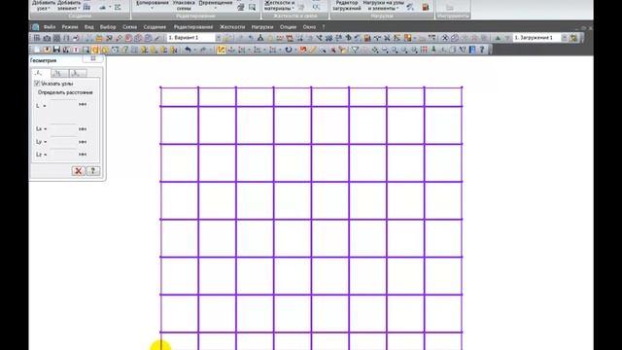Click the L distance value field
Image resolution: width=622 pixels, height=350 pixels.
63,105
